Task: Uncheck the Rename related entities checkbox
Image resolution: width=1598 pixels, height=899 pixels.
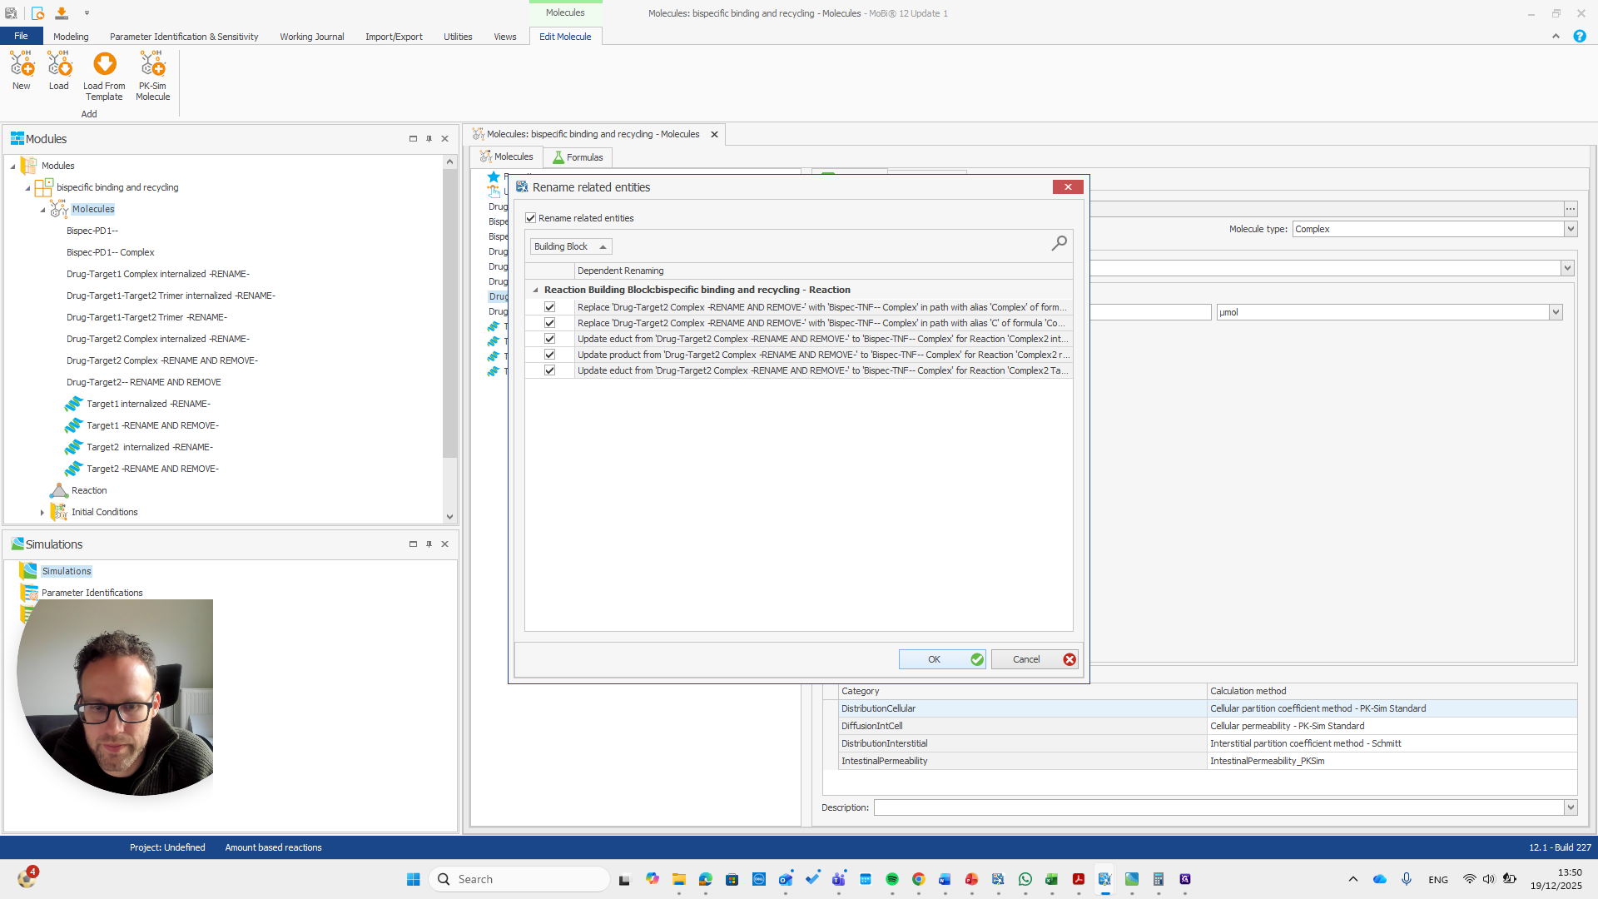Action: tap(530, 218)
